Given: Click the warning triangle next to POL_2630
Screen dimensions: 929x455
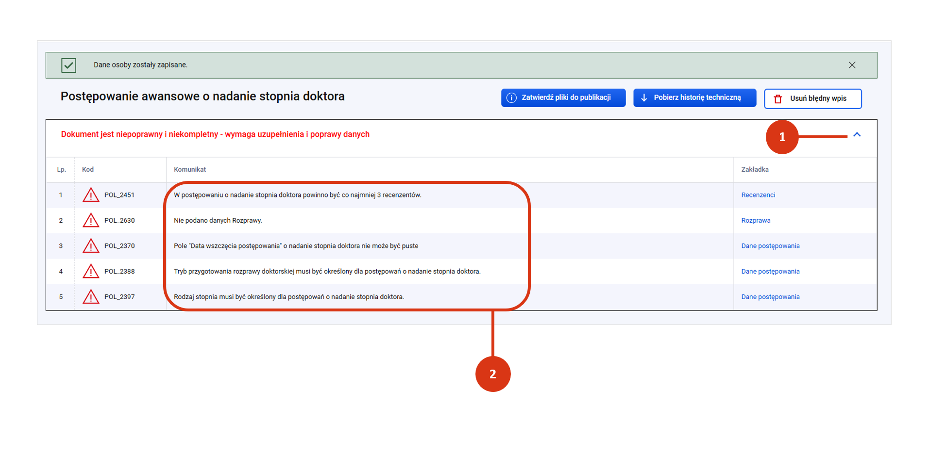Looking at the screenshot, I should click(x=91, y=221).
